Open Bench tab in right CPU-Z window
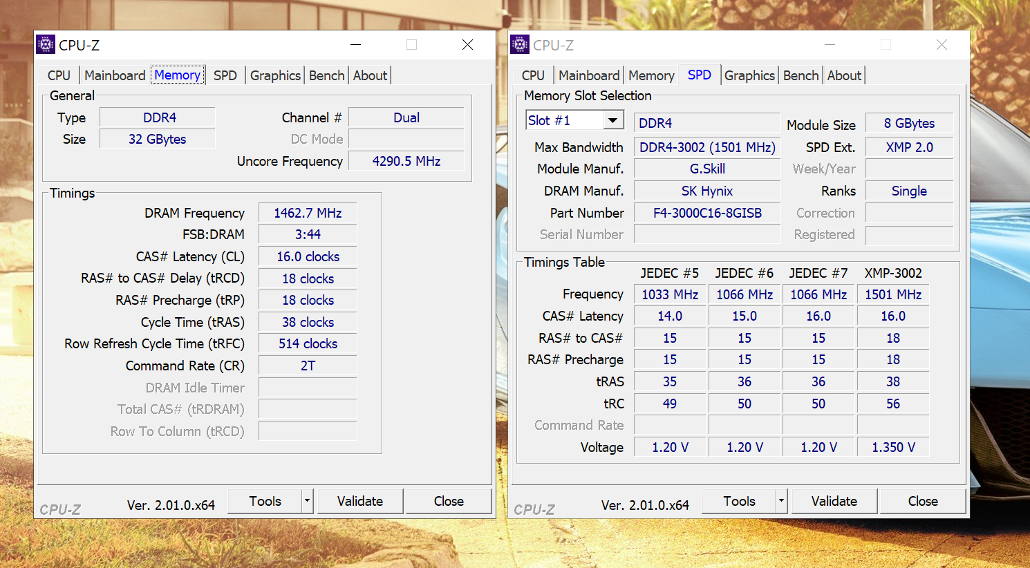Image resolution: width=1030 pixels, height=568 pixels. click(800, 75)
